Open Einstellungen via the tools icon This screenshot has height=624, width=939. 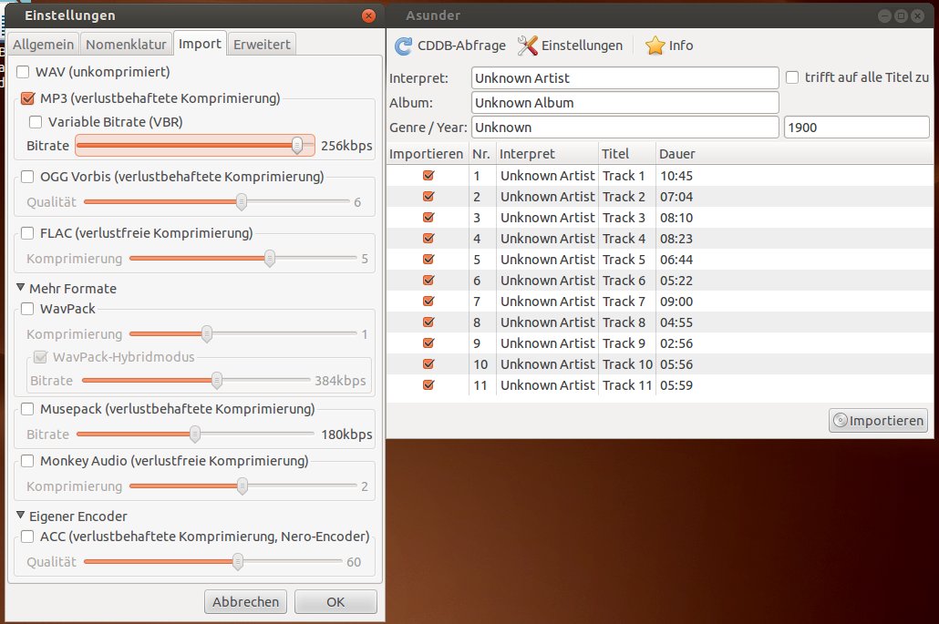pyautogui.click(x=527, y=46)
